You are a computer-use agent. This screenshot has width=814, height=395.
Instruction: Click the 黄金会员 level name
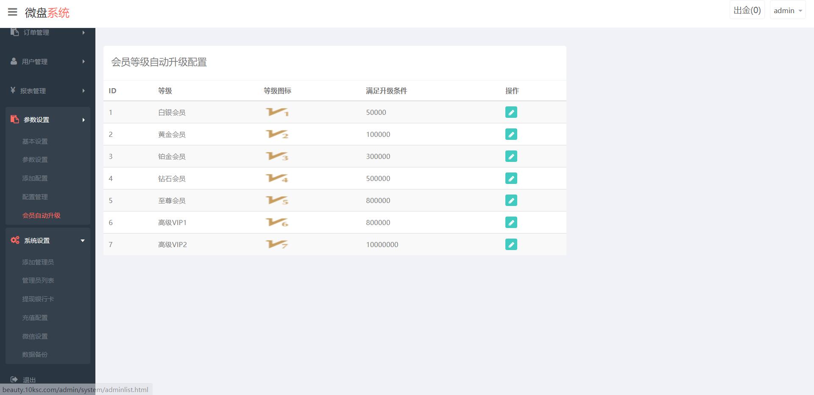point(172,135)
